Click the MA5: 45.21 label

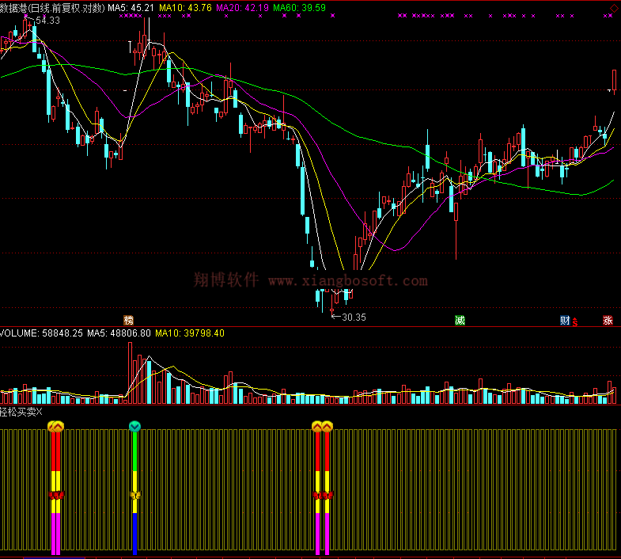[131, 8]
